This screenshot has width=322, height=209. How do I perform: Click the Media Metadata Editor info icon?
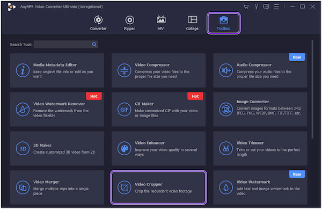pyautogui.click(x=23, y=70)
